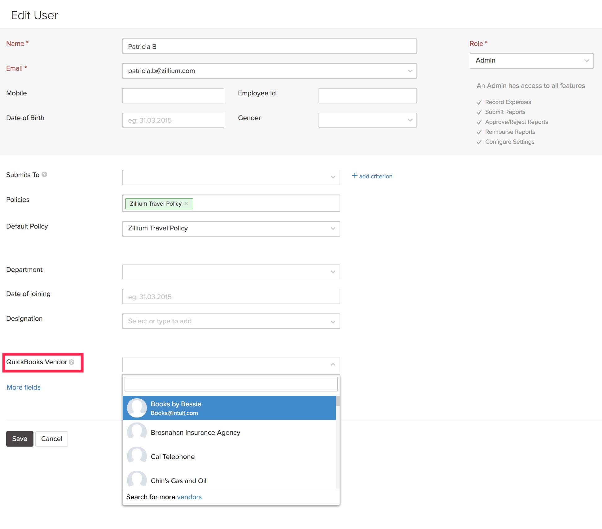
Task: Click the vendors search link
Action: pos(189,497)
